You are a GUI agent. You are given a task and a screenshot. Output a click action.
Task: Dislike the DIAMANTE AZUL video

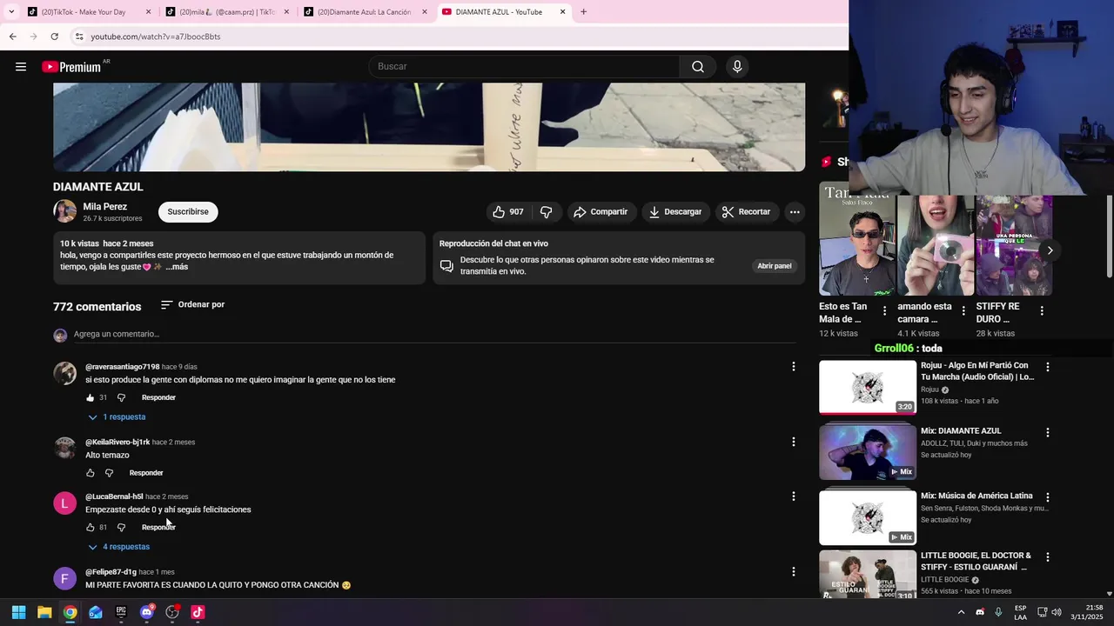[547, 212]
